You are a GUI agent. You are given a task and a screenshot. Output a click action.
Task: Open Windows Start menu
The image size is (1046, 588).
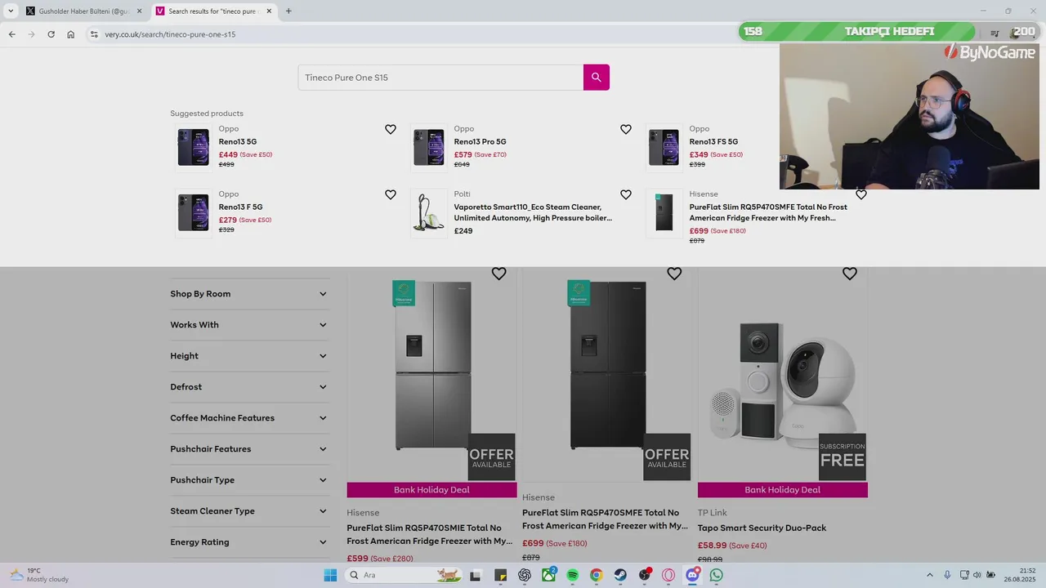pyautogui.click(x=330, y=575)
